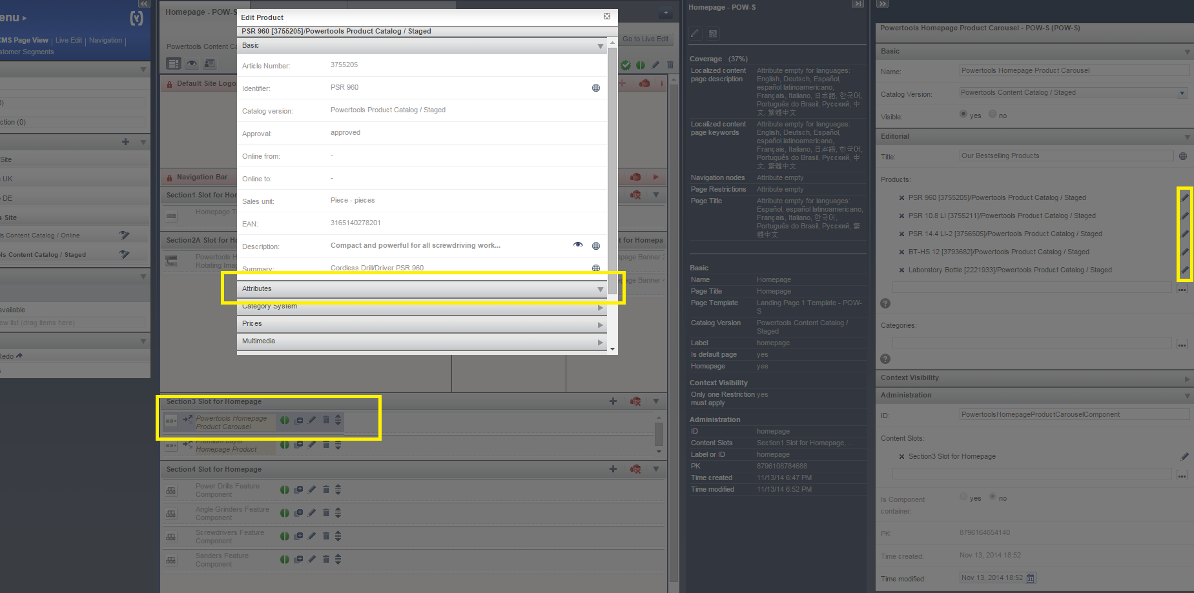Expand the Attributes section

click(x=601, y=289)
